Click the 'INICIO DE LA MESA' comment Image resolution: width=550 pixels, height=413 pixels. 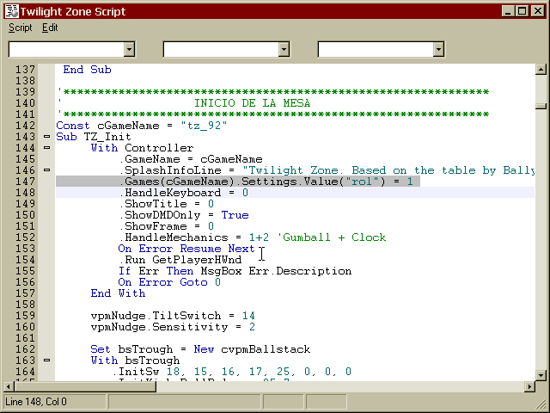(252, 103)
